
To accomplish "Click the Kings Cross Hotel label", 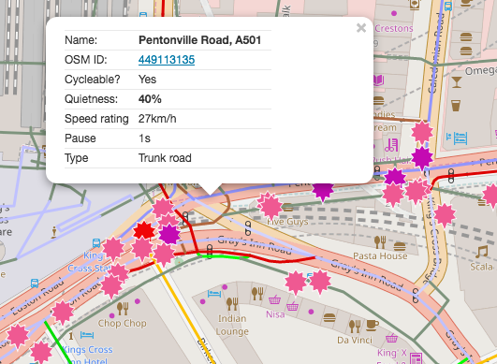I will 88,356.
